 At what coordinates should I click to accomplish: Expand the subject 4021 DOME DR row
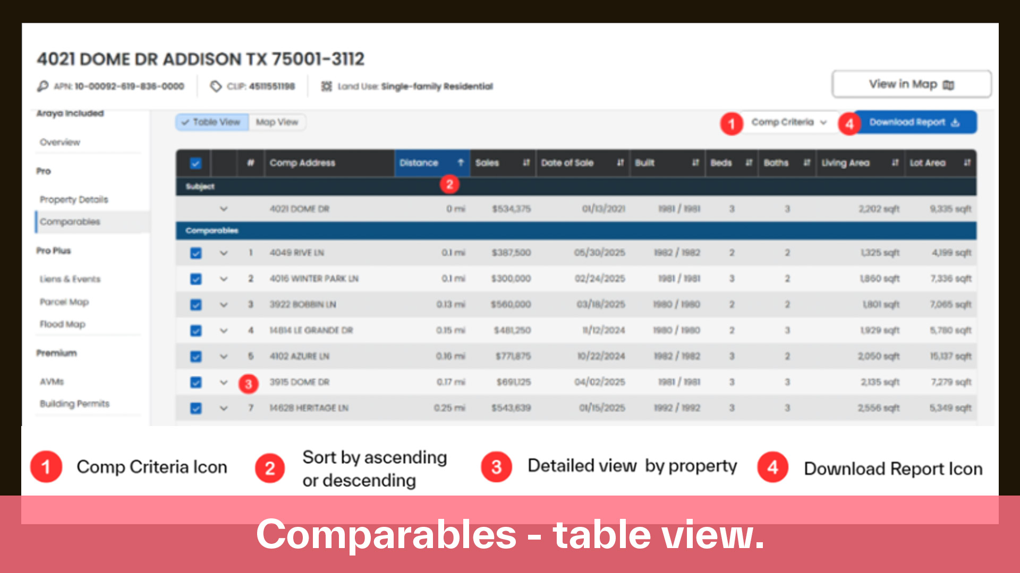tap(224, 209)
